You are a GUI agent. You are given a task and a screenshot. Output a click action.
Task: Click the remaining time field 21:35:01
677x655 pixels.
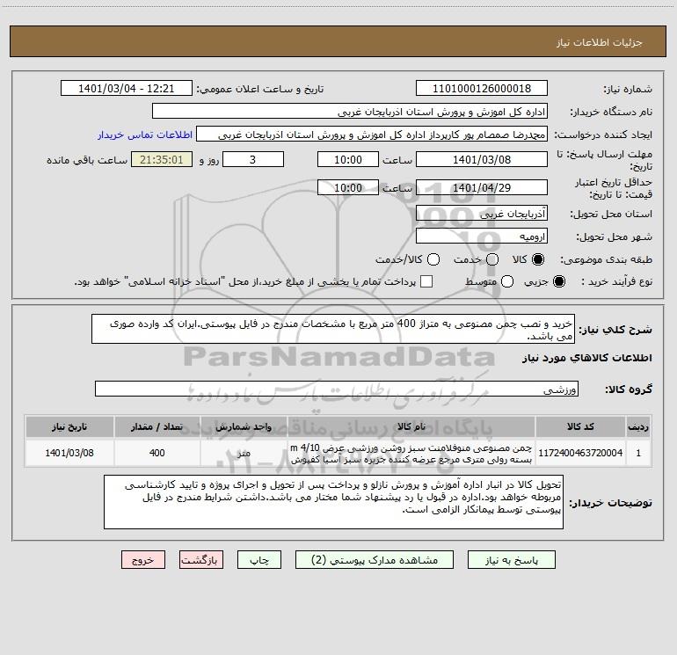(162, 159)
